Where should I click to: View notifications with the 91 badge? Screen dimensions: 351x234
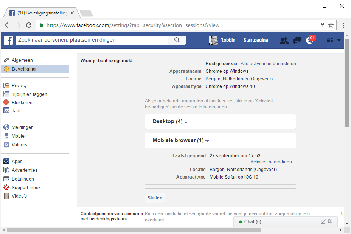point(309,40)
